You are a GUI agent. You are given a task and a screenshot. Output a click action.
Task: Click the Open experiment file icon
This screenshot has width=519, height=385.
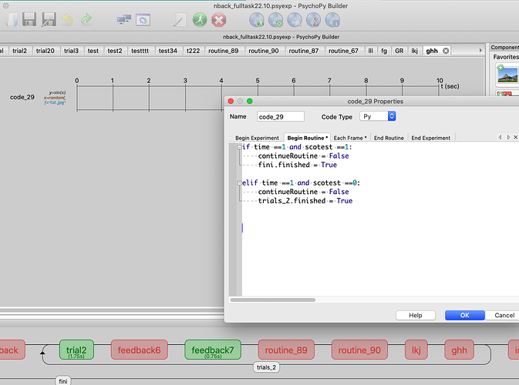click(x=12, y=20)
